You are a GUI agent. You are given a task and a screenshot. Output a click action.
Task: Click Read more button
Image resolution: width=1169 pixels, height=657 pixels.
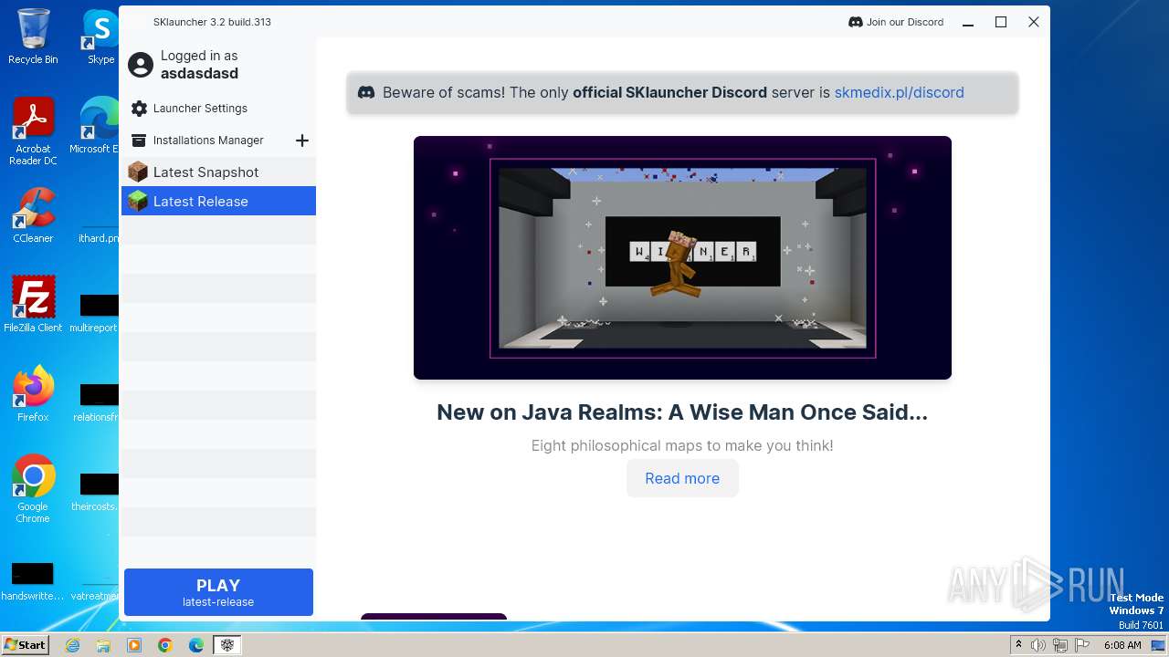click(682, 478)
